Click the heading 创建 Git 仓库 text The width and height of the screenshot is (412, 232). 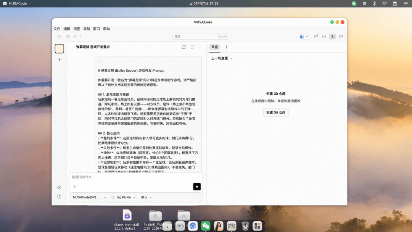276,94
